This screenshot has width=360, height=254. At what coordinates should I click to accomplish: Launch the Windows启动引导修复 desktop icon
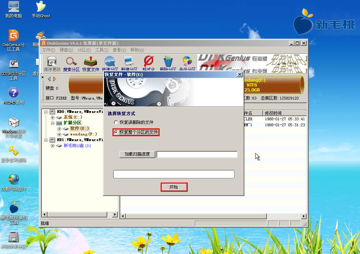click(x=14, y=127)
